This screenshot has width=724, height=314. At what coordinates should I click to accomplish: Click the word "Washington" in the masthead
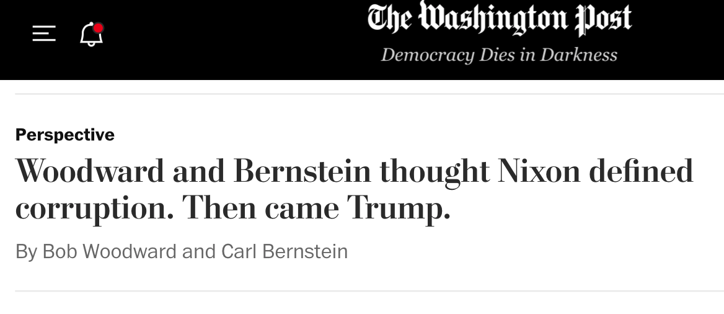click(x=493, y=19)
